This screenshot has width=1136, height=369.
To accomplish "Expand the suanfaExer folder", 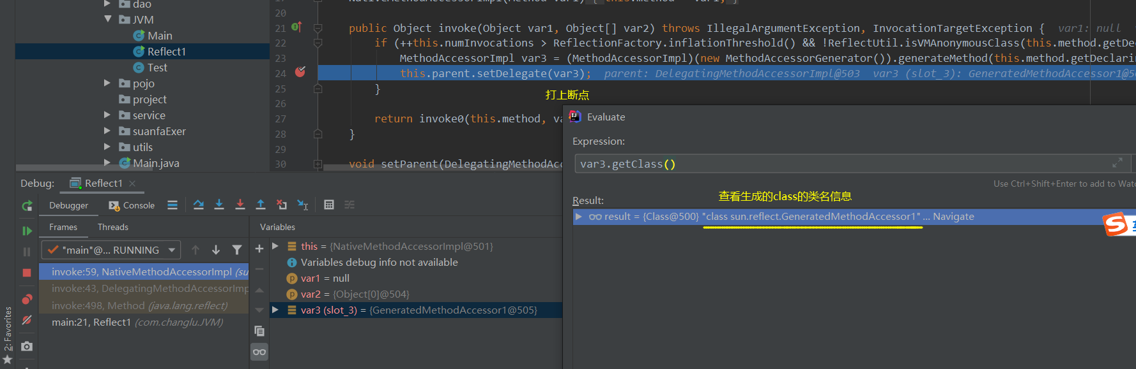I will pos(107,131).
